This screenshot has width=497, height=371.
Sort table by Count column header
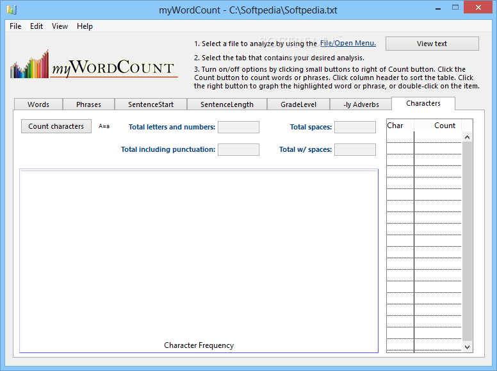[x=437, y=126]
